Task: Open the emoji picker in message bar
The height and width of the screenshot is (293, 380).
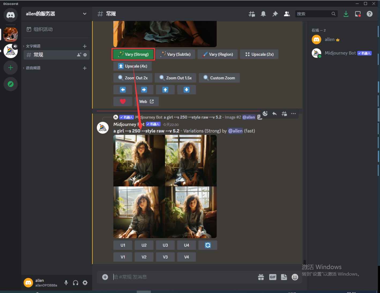Action: (295, 277)
